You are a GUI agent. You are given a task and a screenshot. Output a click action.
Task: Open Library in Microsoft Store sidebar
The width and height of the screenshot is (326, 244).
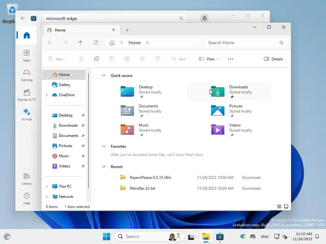(x=27, y=179)
